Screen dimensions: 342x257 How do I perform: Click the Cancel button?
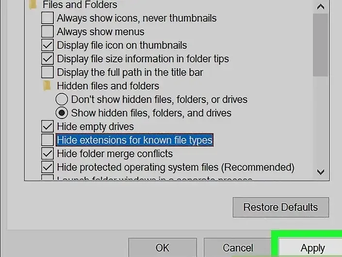pos(238,248)
